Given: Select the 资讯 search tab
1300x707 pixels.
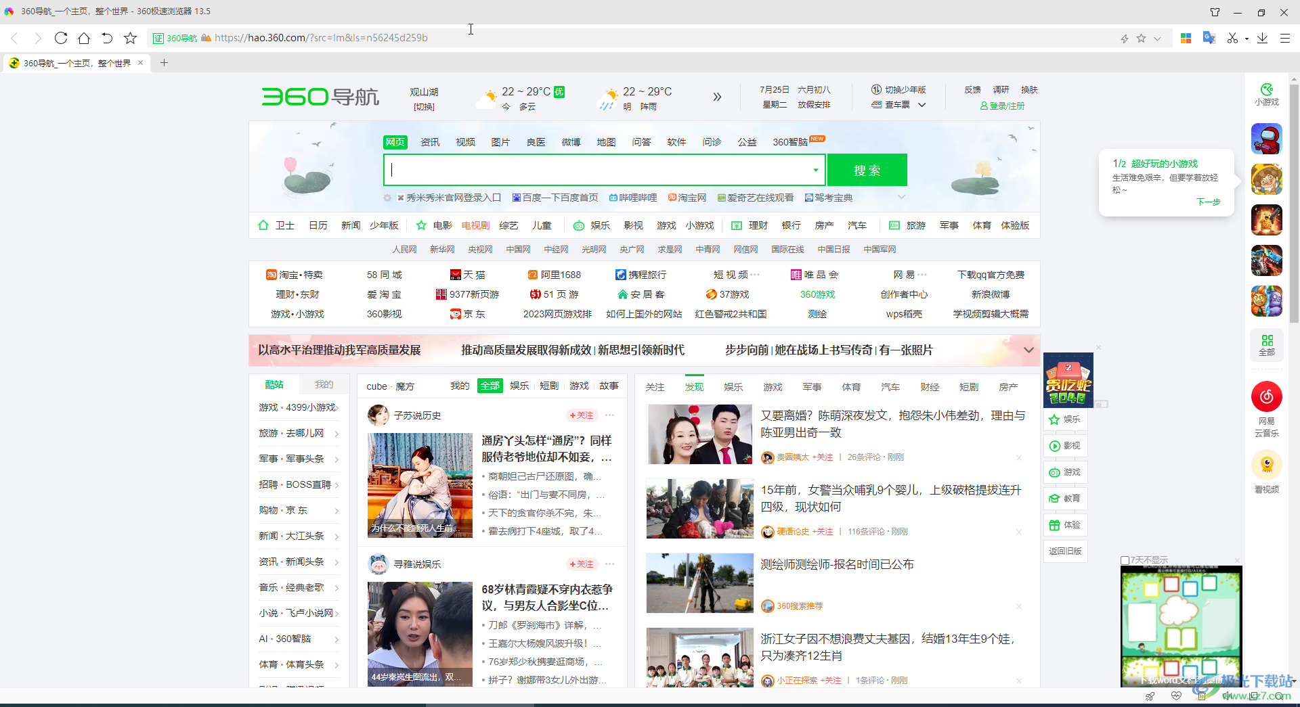Looking at the screenshot, I should click(x=430, y=142).
